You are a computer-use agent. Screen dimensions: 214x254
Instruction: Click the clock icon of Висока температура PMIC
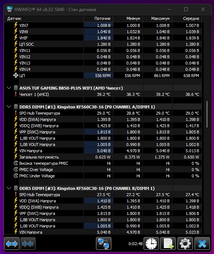(x=16, y=163)
